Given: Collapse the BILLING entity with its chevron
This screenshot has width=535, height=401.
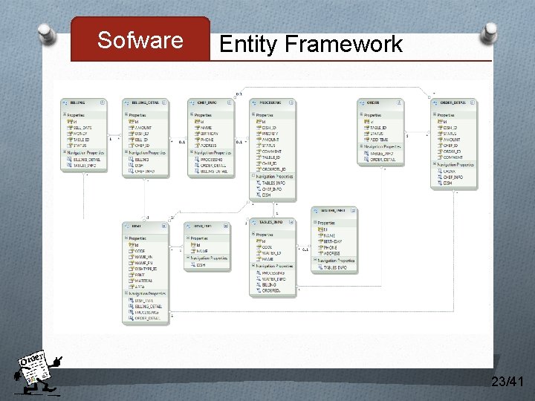Looking at the screenshot, I should 103,102.
